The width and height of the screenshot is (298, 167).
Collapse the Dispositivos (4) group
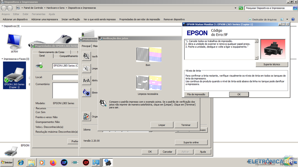2,26
